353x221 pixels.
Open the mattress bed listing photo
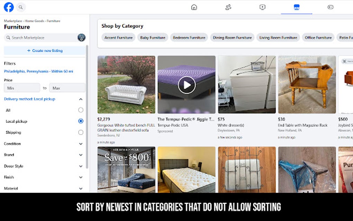coord(187,170)
